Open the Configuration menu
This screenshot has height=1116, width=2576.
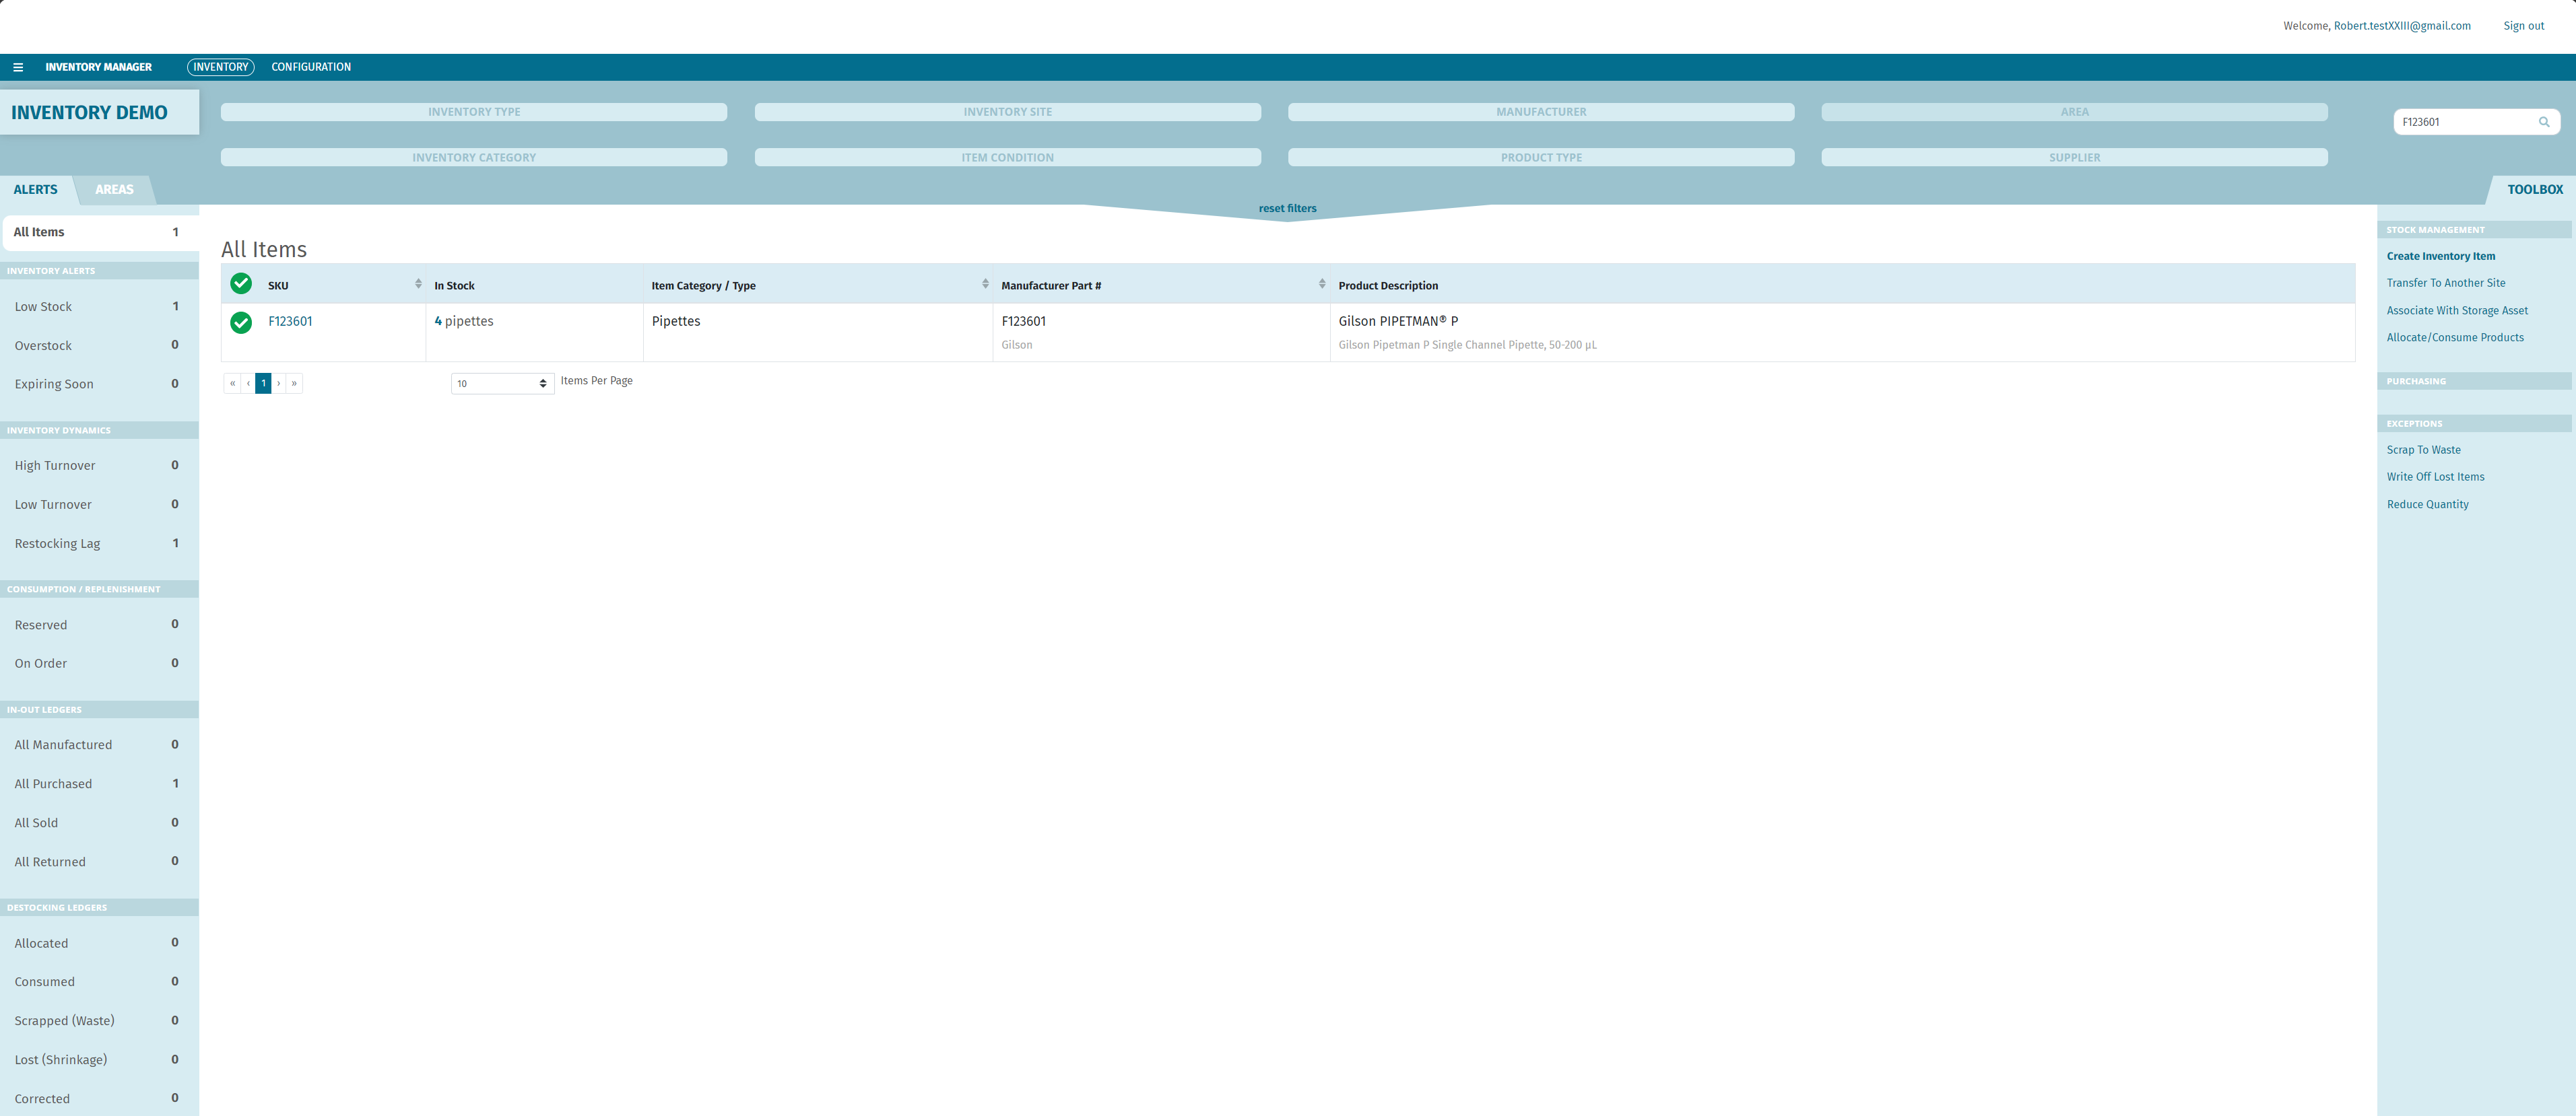click(x=311, y=67)
